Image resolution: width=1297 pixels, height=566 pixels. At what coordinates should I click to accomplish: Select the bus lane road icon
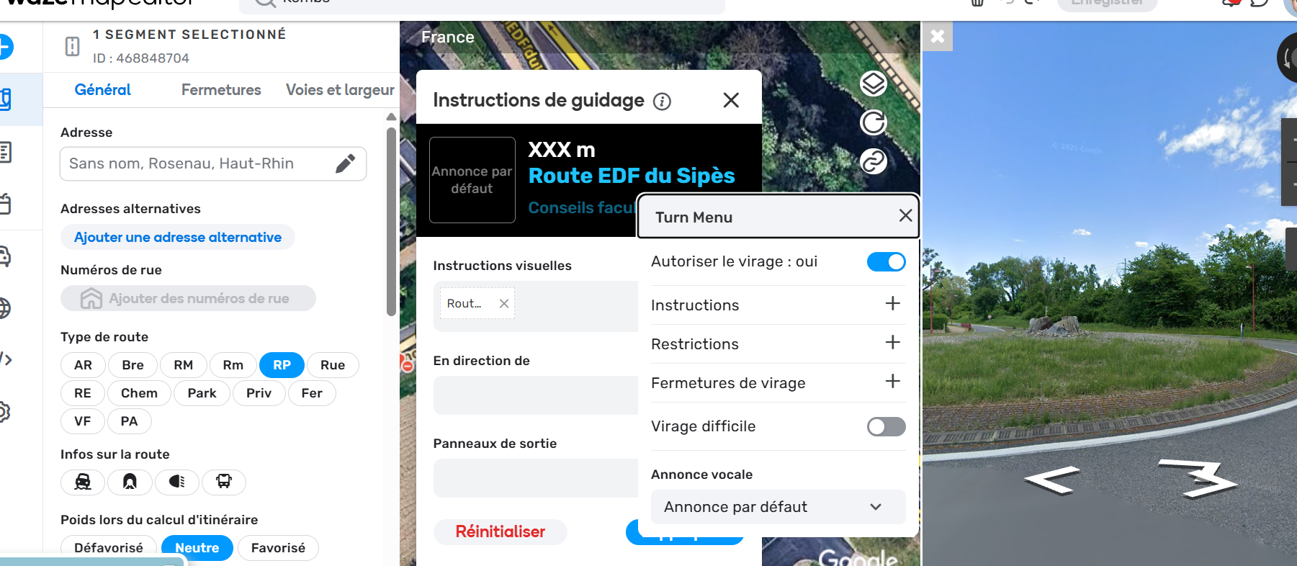[x=224, y=482]
